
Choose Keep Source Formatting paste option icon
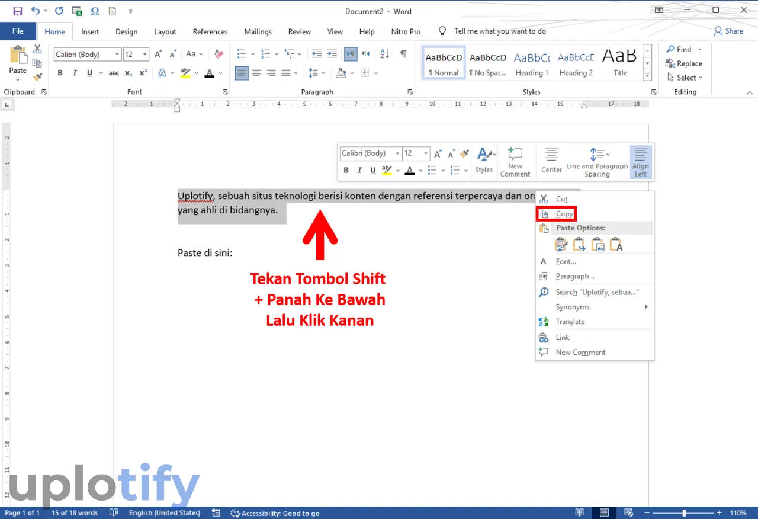tap(561, 244)
